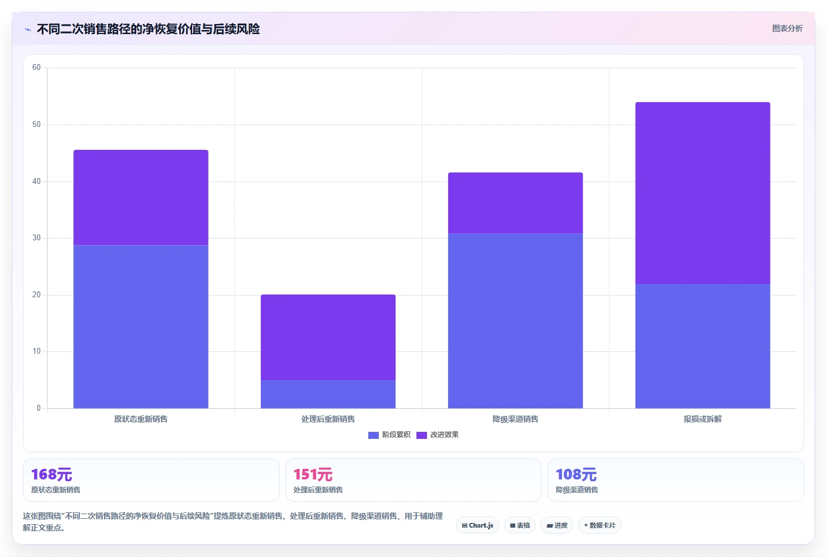Click the x-axis label 报损或拆解
827x557 pixels.
point(703,419)
